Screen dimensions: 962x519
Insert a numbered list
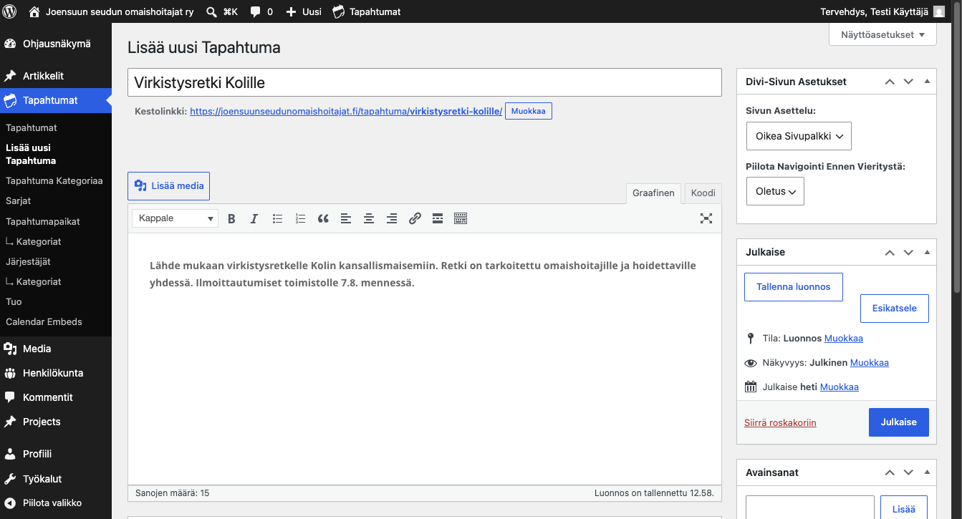coord(300,218)
